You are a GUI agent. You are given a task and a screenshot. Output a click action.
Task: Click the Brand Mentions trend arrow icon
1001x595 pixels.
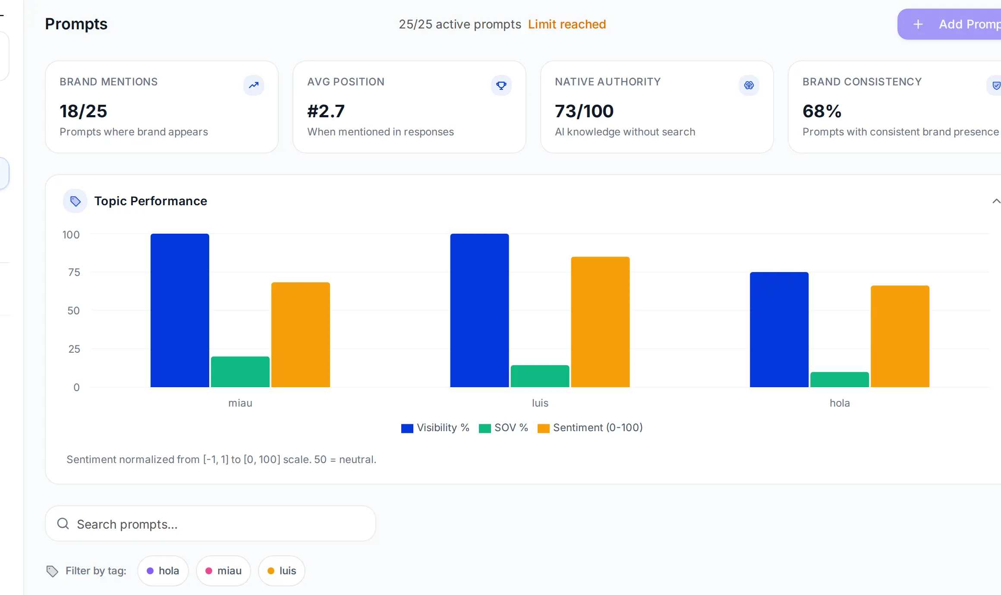[254, 85]
